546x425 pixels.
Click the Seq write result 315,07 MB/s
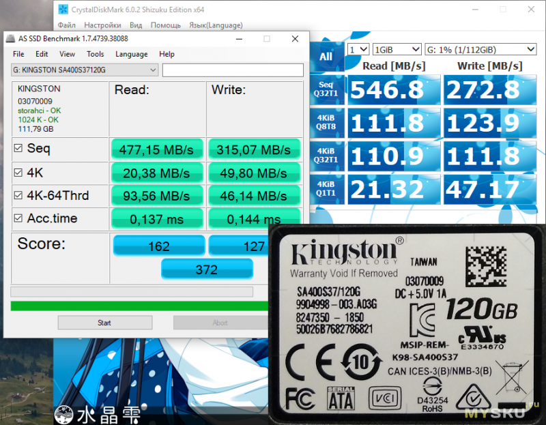pyautogui.click(x=254, y=149)
